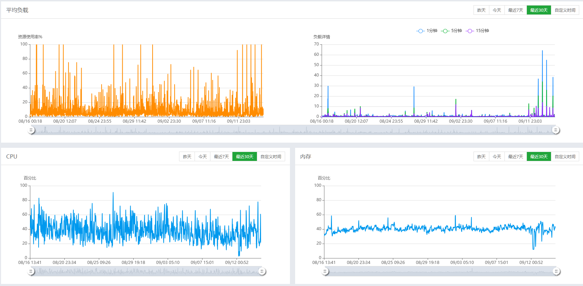
Task: Select 昨天 tab in CPU panel
Action: pos(187,157)
